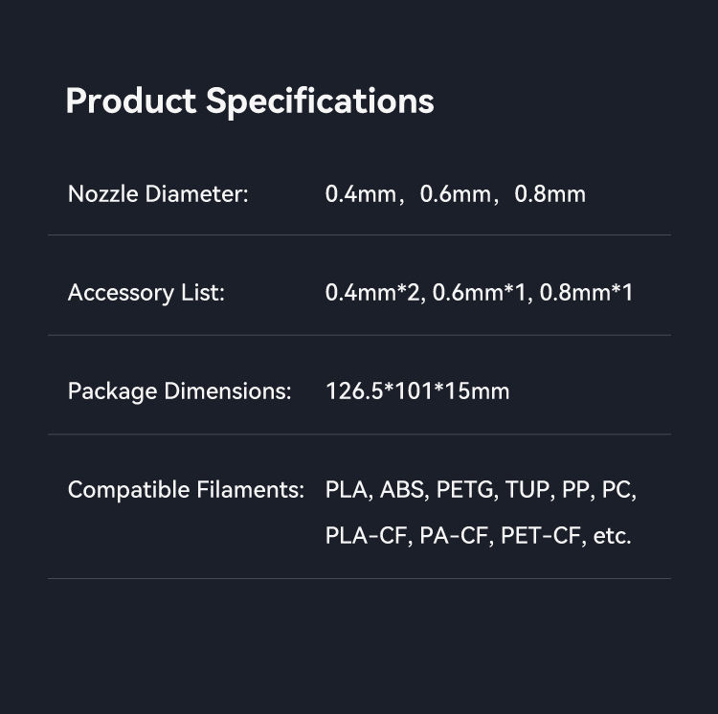Click the Product Specifications heading

(249, 100)
